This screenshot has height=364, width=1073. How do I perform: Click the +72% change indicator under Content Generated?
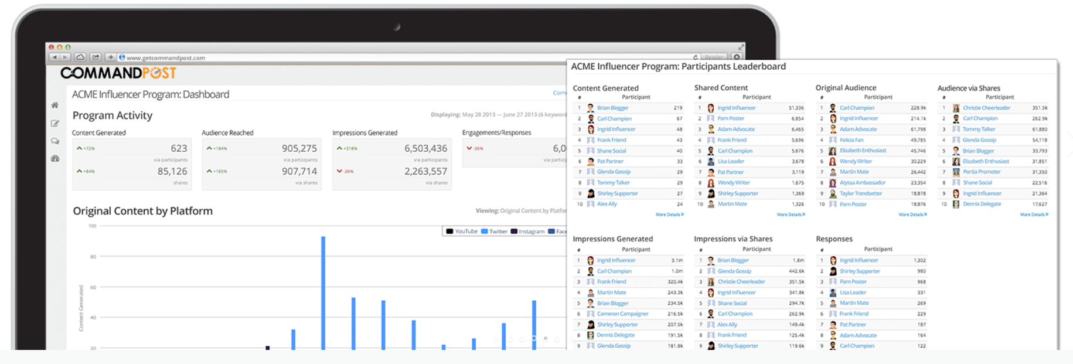pyautogui.click(x=86, y=149)
